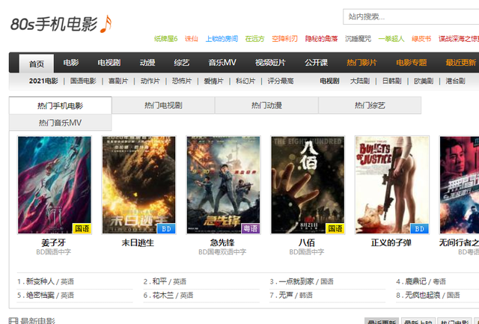479x324 pixels.
Task: Go to 动漫 in the navigation bar
Action: (147, 63)
